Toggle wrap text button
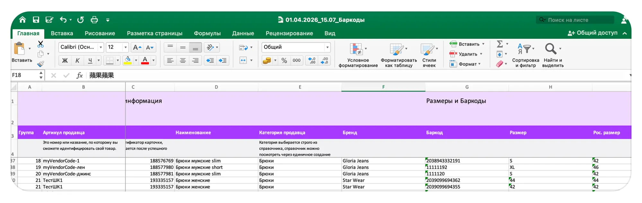Screen dimensions: 642x203 tap(243, 47)
